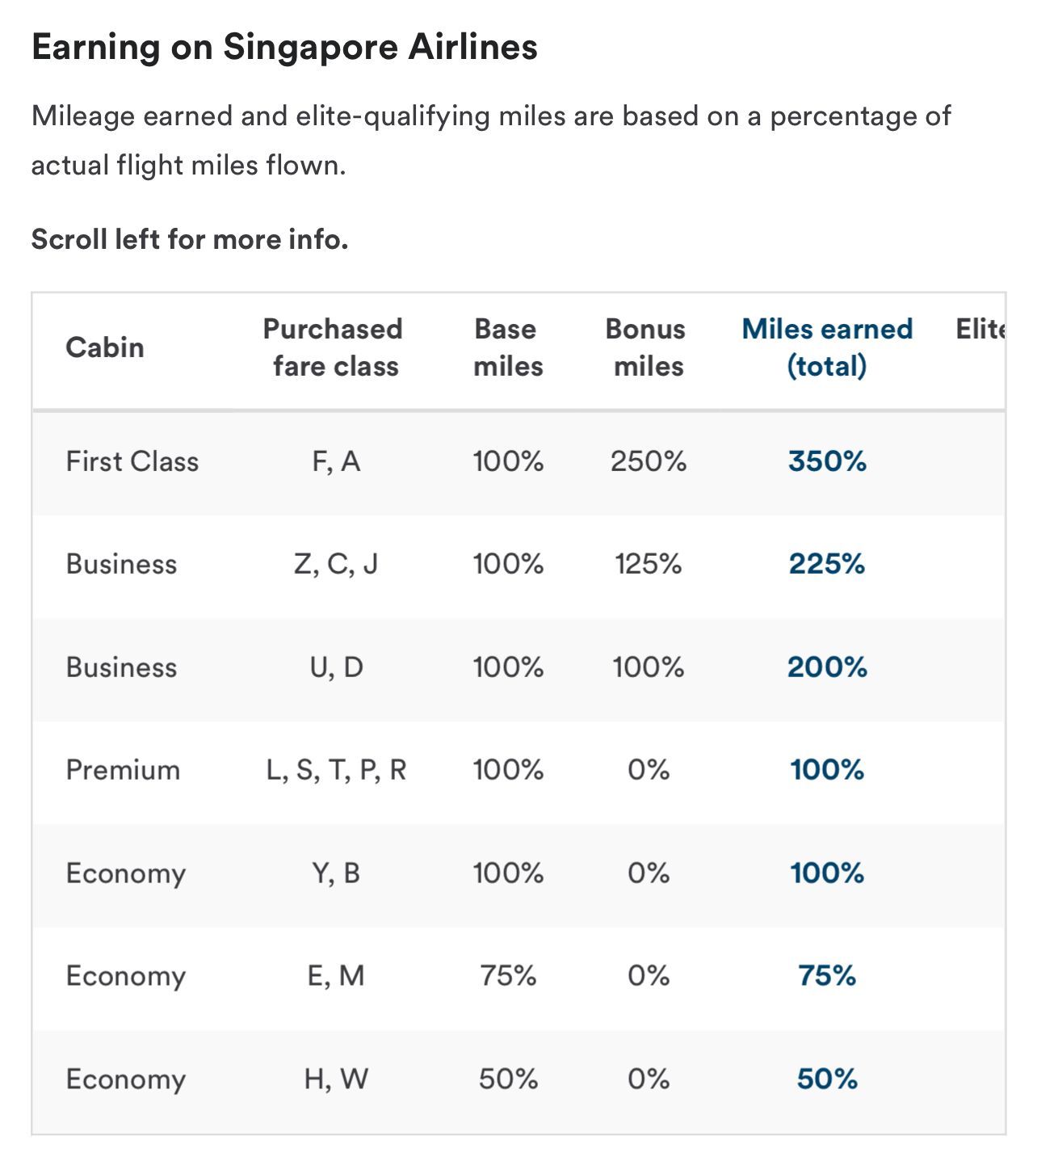Click the partially visible Elite column header

pyautogui.click(x=980, y=329)
